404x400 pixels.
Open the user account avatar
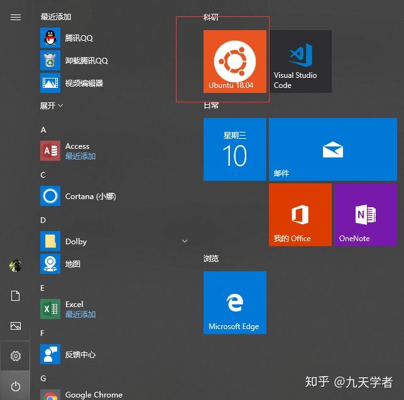pos(16,266)
